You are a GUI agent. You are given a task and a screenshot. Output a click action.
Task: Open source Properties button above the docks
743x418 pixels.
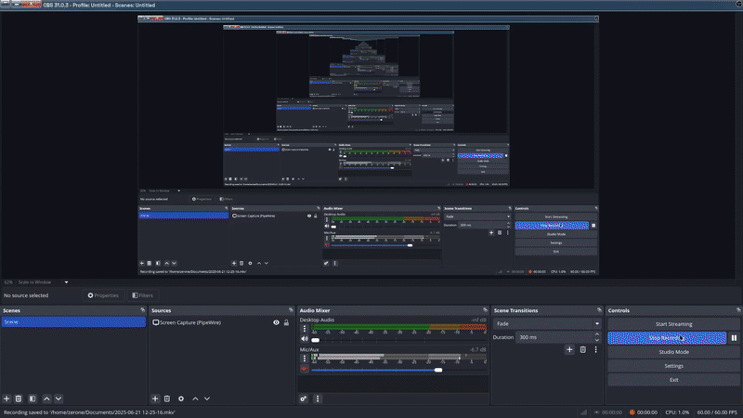[103, 295]
